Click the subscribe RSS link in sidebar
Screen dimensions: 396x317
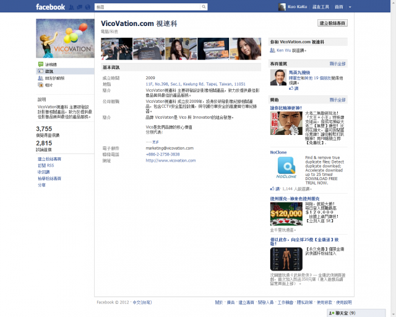coord(46,165)
